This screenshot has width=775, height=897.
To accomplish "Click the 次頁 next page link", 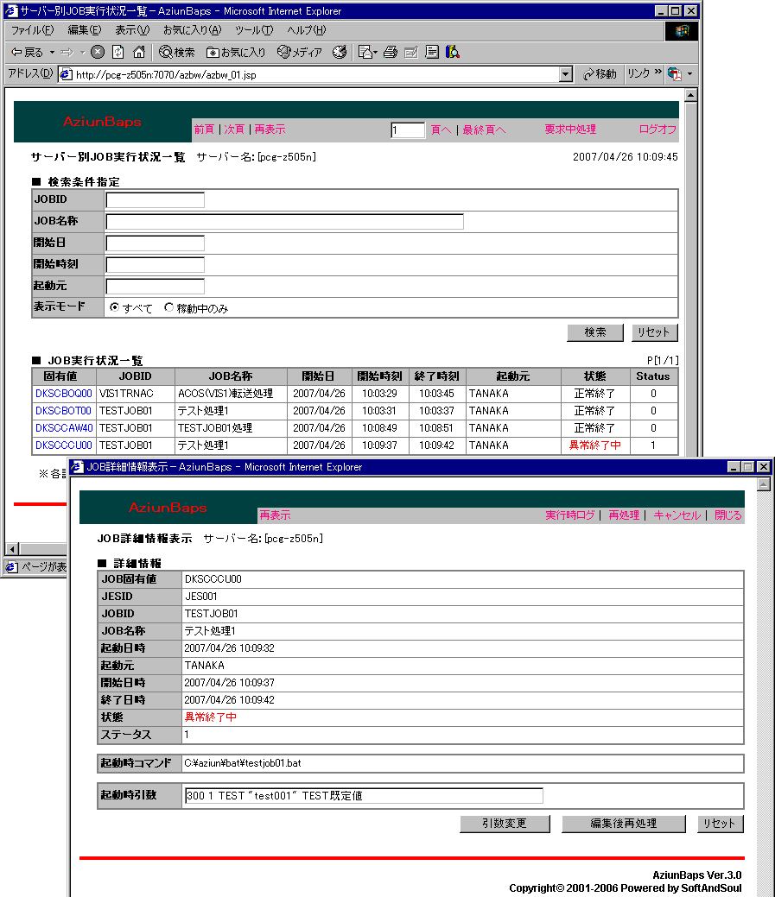I will [234, 129].
